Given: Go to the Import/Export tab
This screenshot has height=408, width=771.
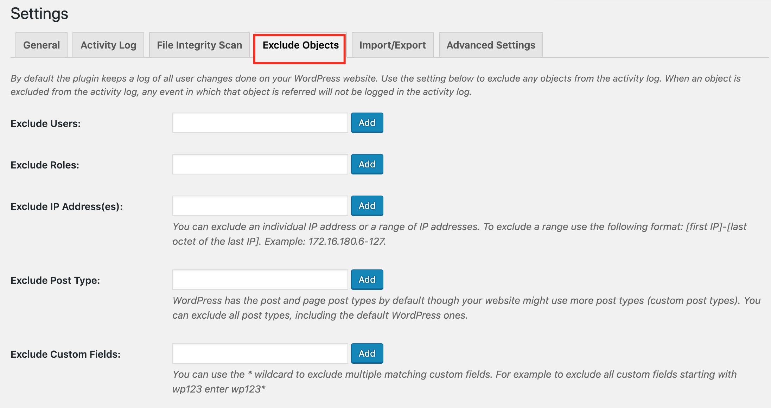Looking at the screenshot, I should pos(393,45).
